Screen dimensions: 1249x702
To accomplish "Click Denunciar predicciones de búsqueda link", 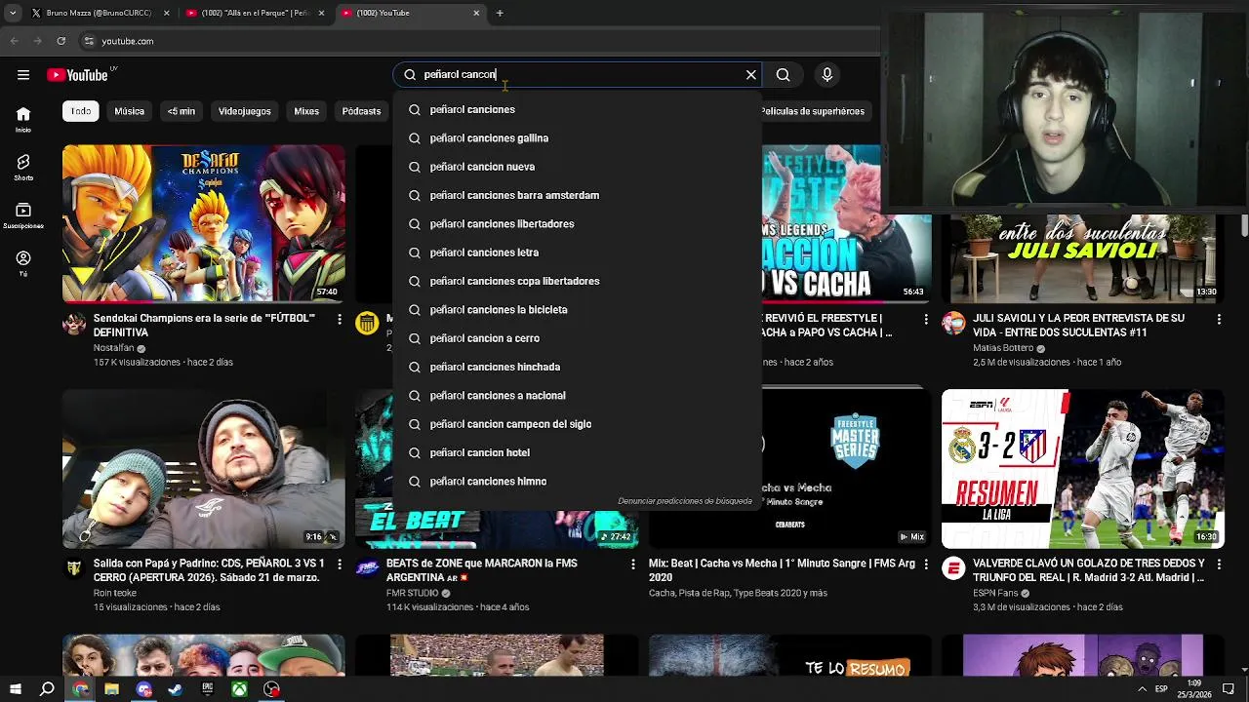I will click(685, 501).
